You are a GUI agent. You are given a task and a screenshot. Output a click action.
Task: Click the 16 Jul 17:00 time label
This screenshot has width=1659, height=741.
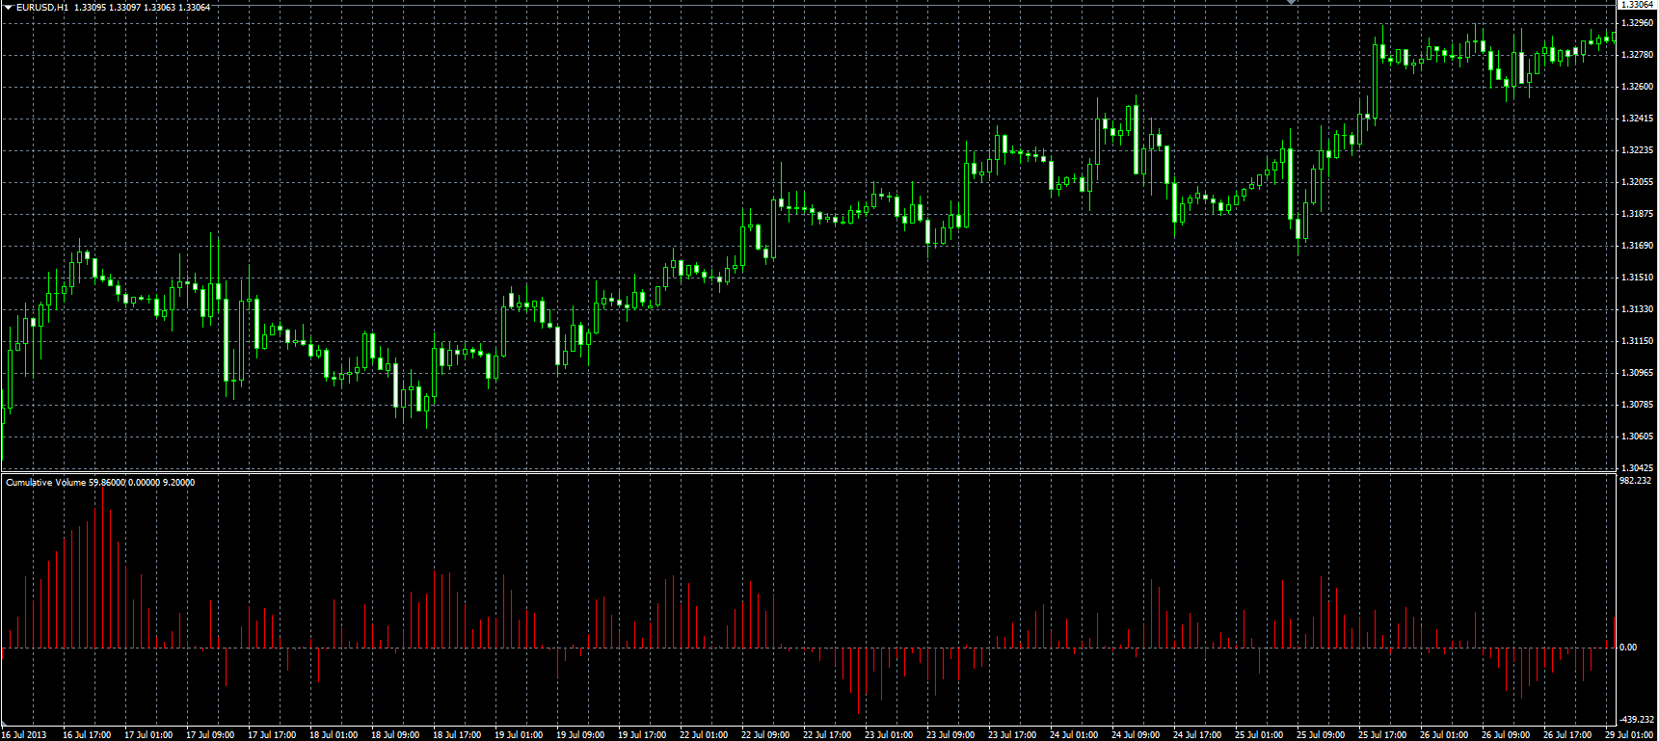[86, 735]
